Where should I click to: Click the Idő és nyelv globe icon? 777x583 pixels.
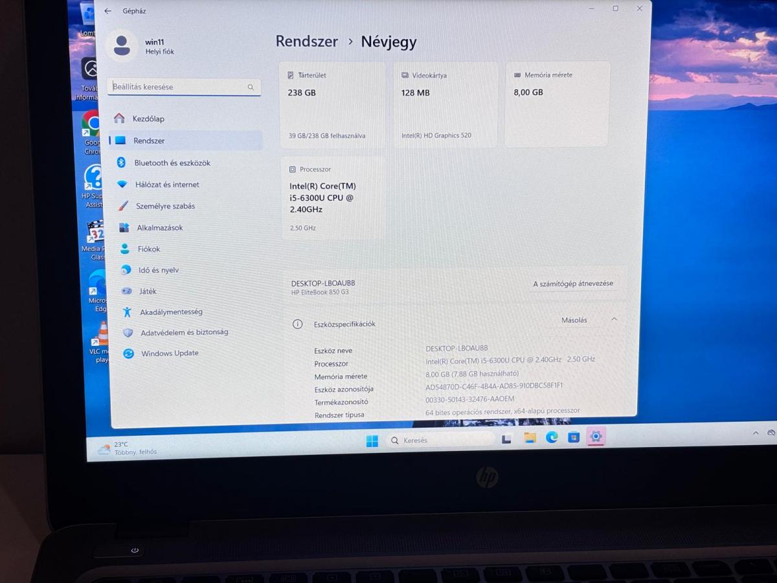coord(126,270)
